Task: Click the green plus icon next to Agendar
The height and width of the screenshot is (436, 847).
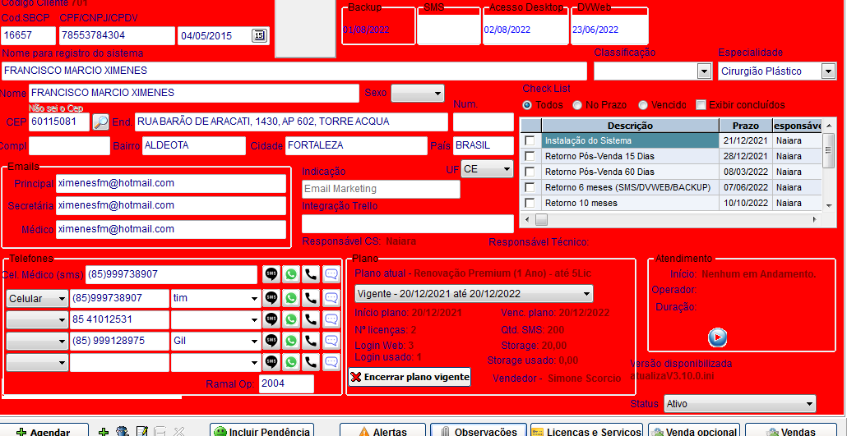Action: coord(103,431)
